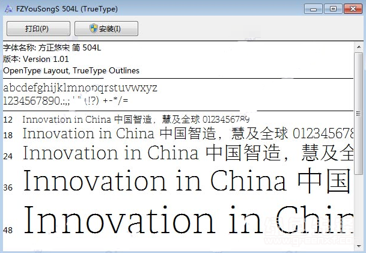Click the text 版本: Version 1.01

pos(35,59)
